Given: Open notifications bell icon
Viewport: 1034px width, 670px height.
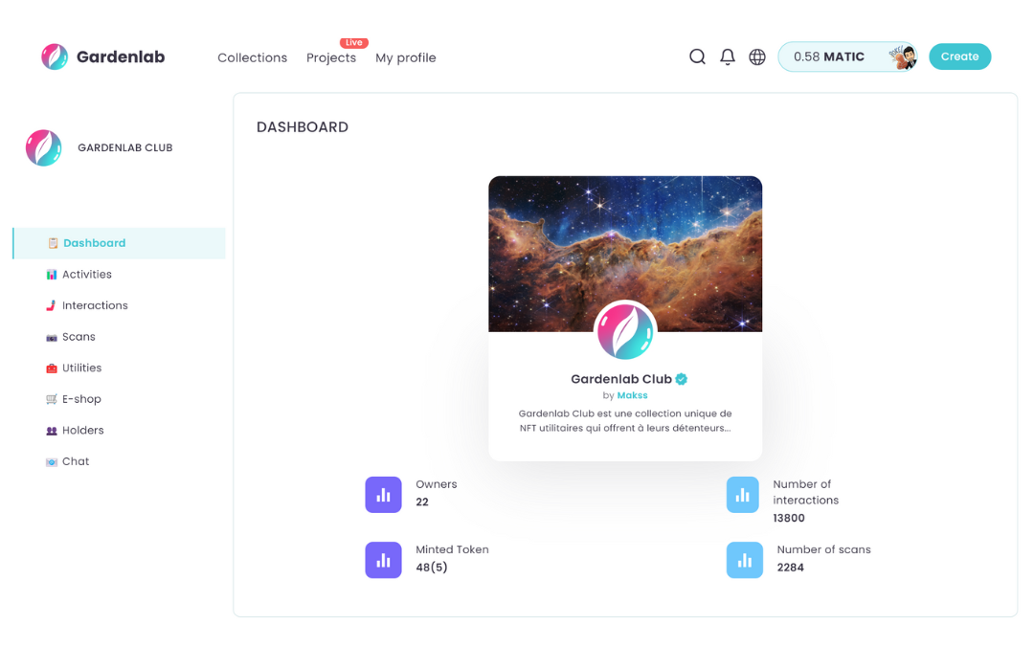Looking at the screenshot, I should click(x=728, y=56).
